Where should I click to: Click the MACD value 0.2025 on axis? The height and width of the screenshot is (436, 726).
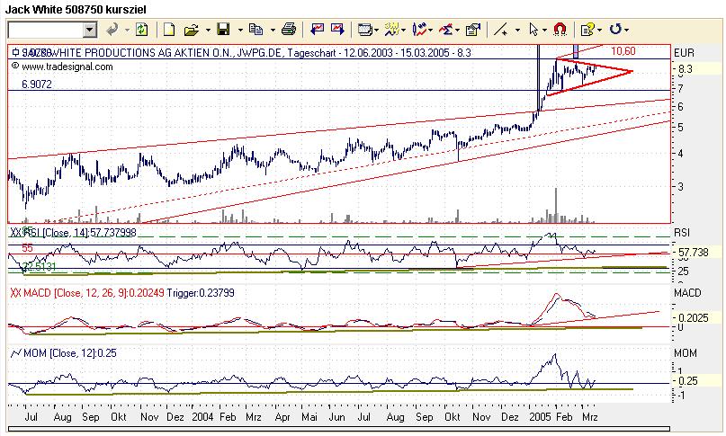click(694, 318)
